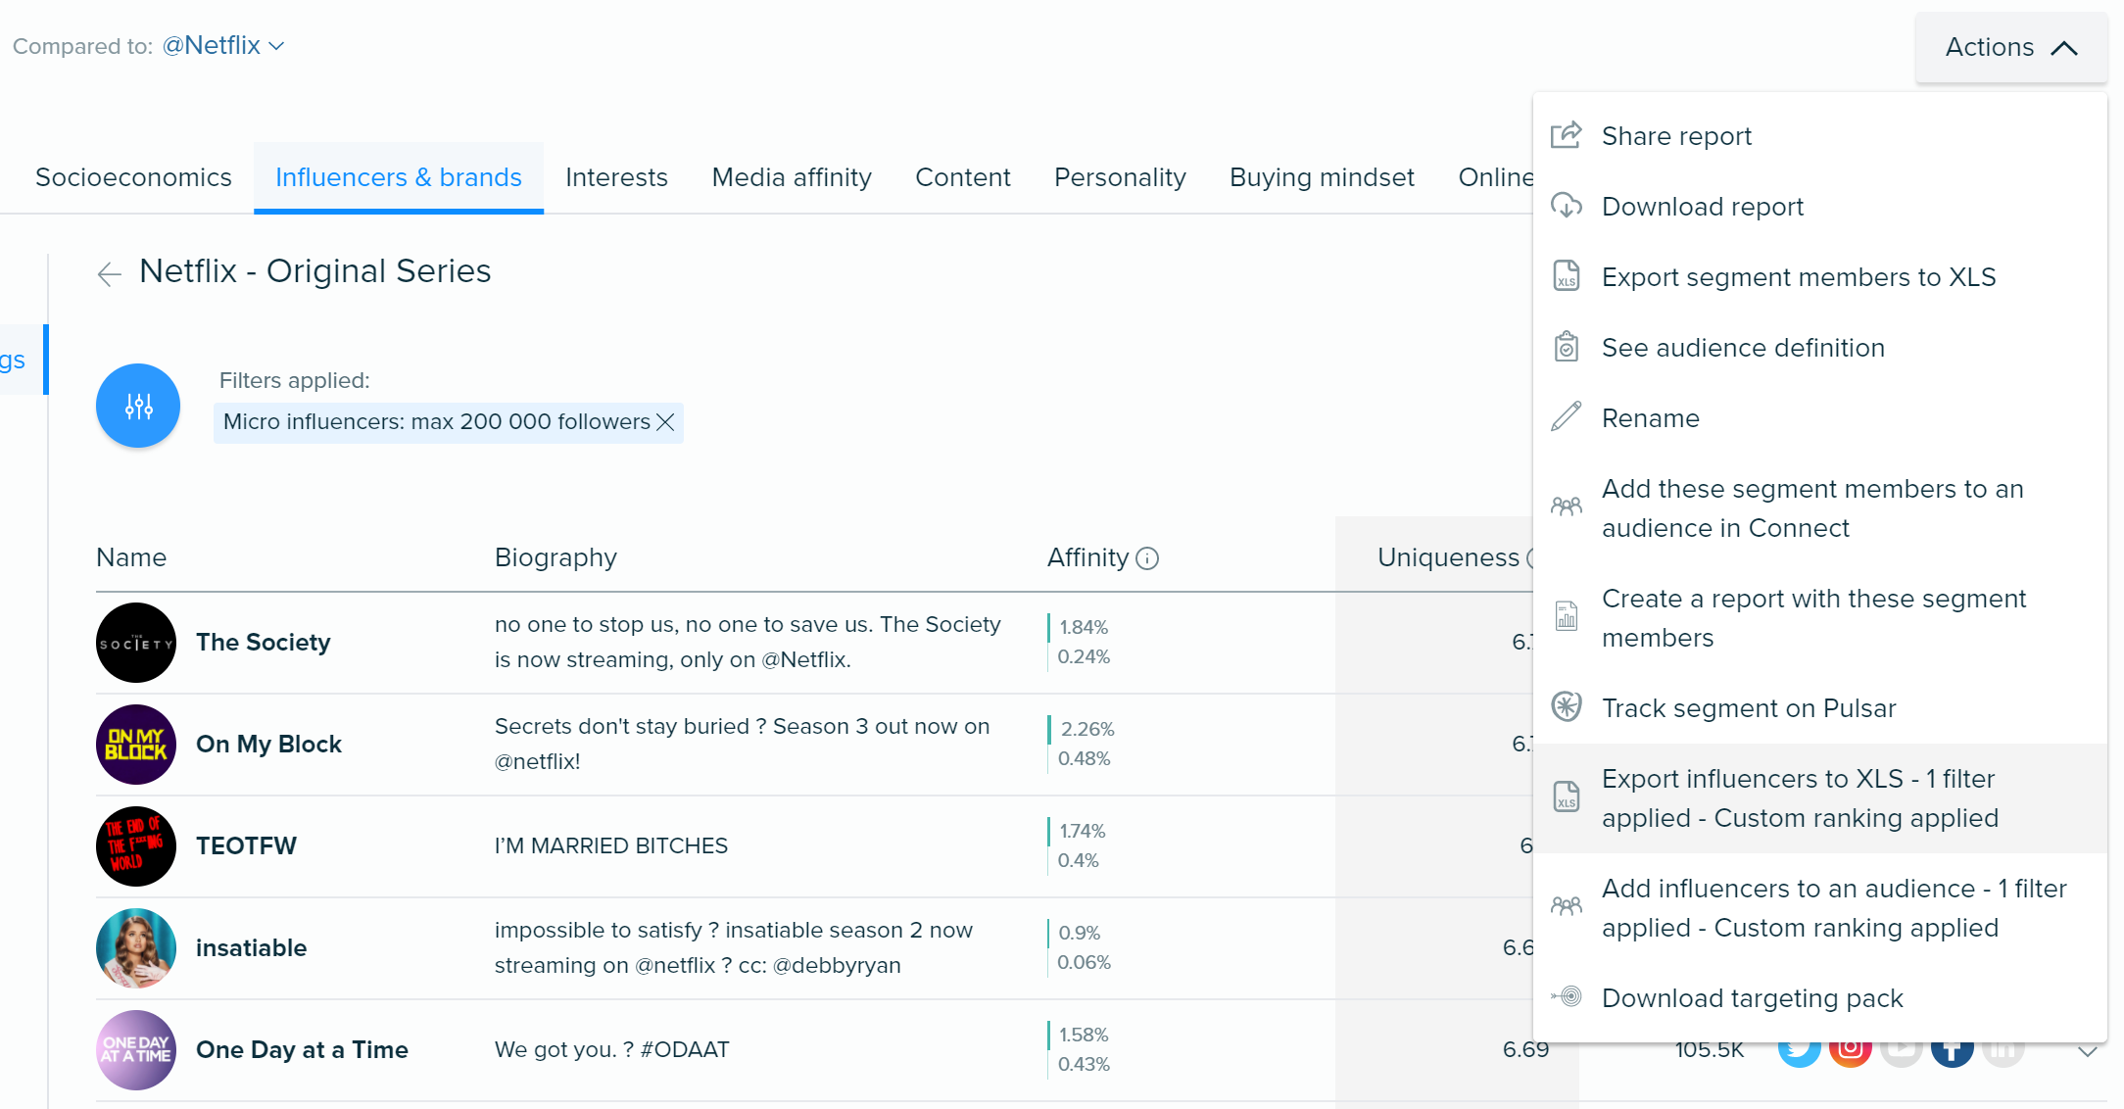Open The Society profile avatar
Screen dimensions: 2124x1109
pyautogui.click(x=136, y=643)
